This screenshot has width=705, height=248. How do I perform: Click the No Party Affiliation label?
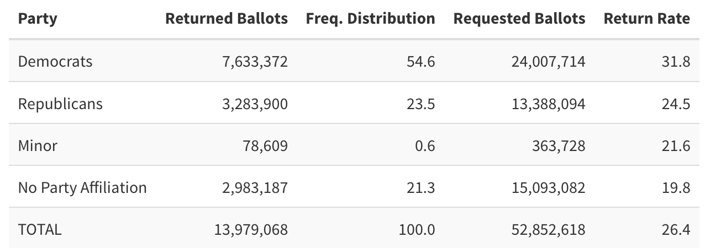pos(82,187)
